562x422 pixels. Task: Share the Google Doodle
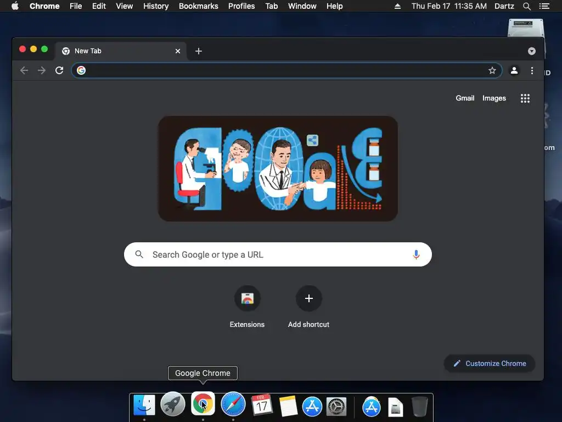tap(312, 140)
